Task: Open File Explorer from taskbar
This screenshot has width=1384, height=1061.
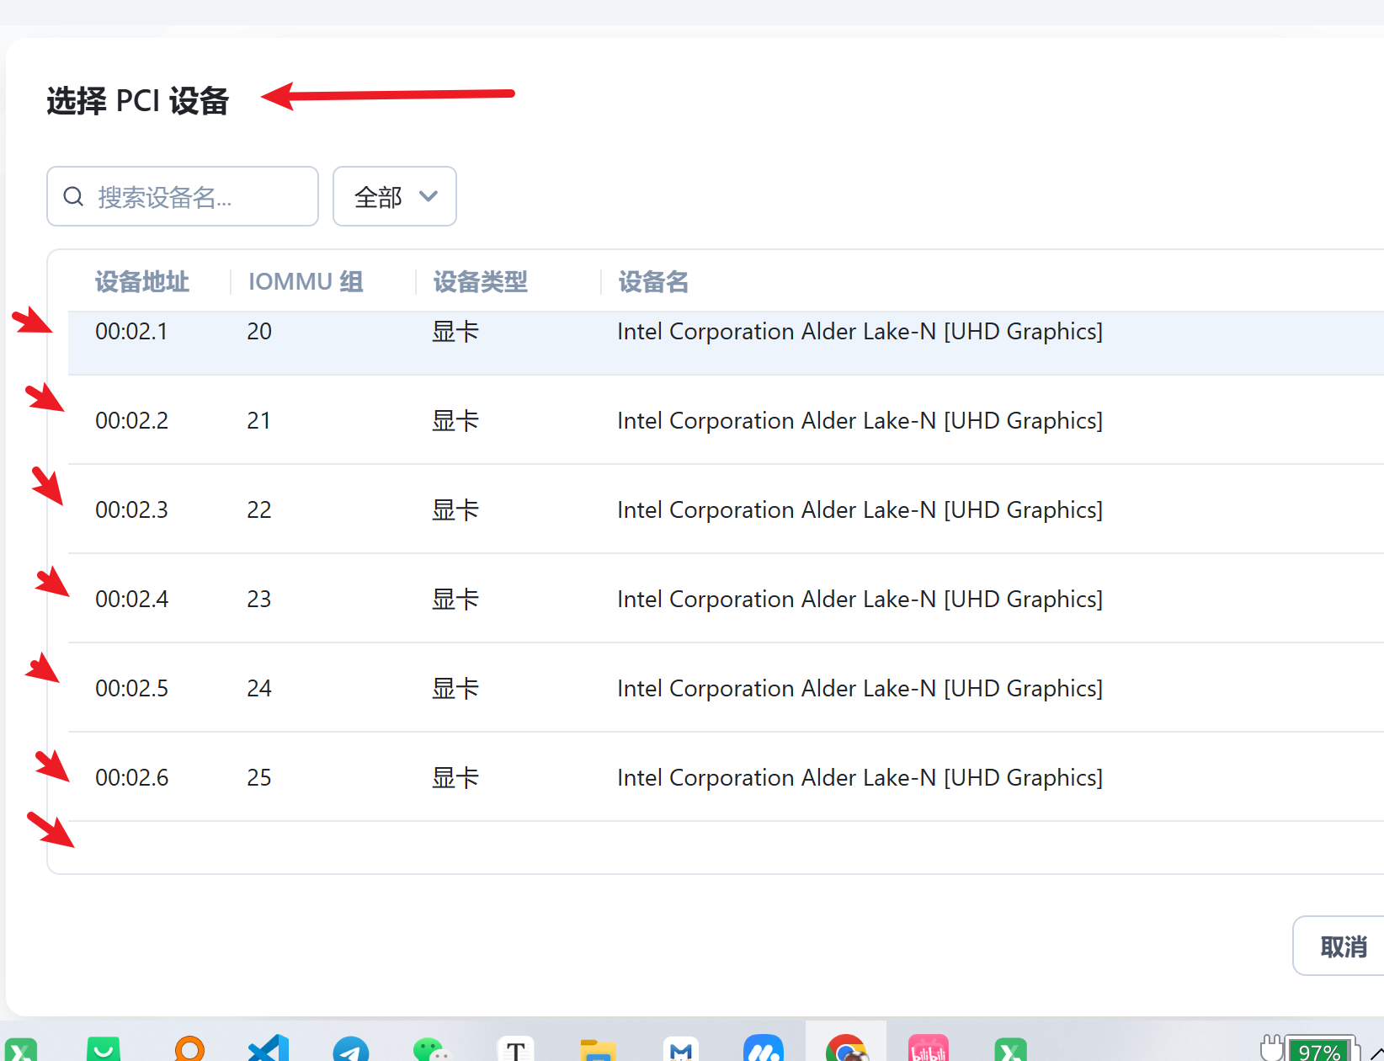Action: click(x=598, y=1049)
